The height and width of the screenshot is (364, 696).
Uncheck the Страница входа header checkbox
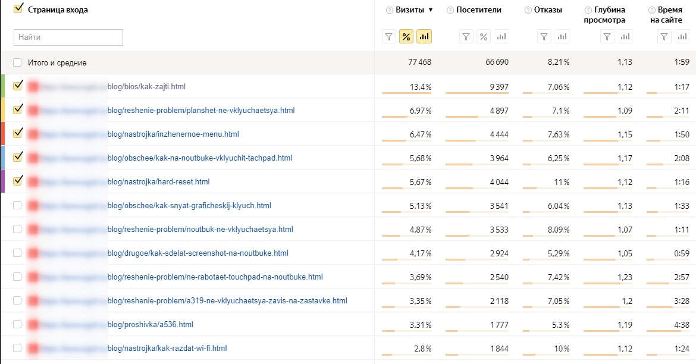[x=18, y=9]
